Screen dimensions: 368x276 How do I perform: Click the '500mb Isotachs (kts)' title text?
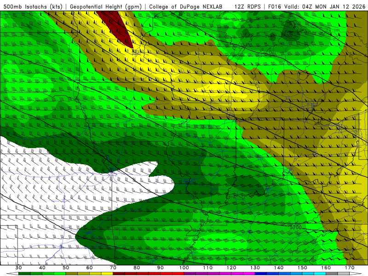pyautogui.click(x=33, y=6)
